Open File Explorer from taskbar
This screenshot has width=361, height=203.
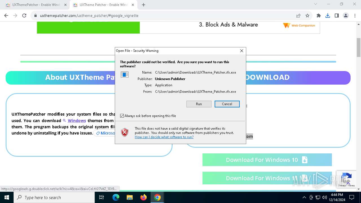129,197
